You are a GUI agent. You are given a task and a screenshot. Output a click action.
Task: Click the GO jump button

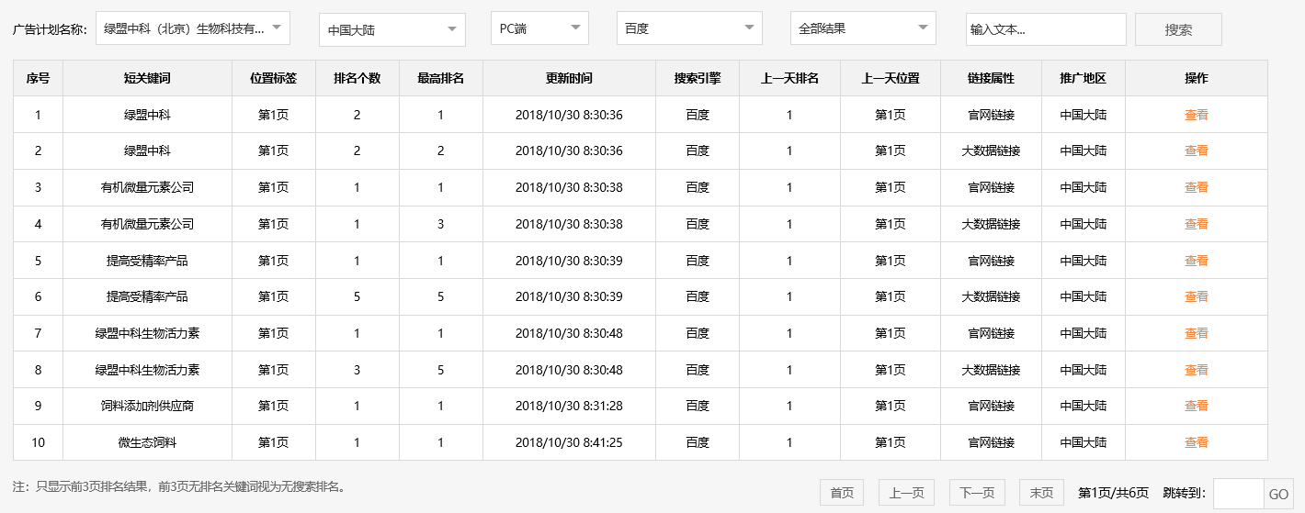(1279, 494)
